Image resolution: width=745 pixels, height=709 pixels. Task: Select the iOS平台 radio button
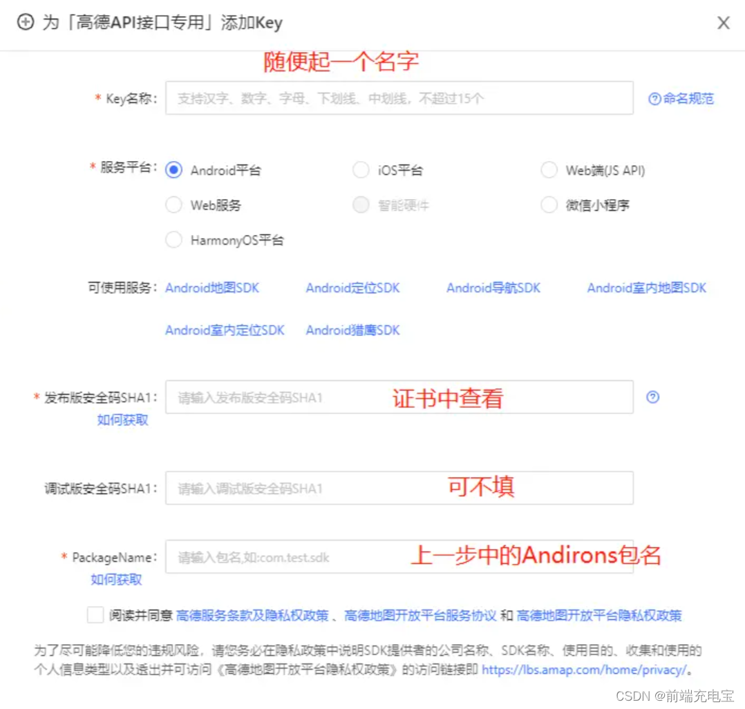[x=361, y=169]
